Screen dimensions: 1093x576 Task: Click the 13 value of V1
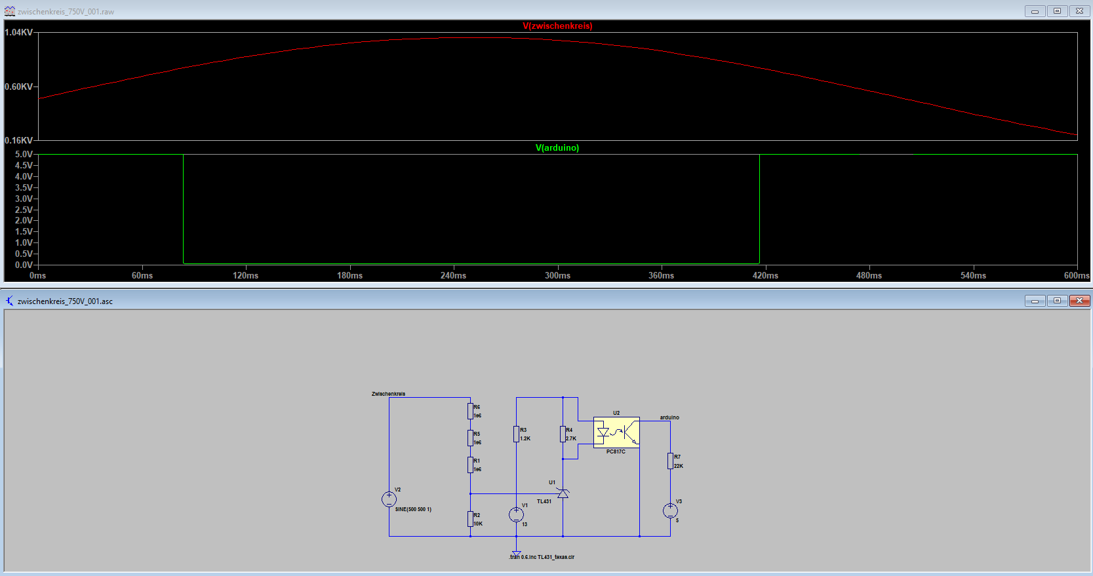coord(525,524)
